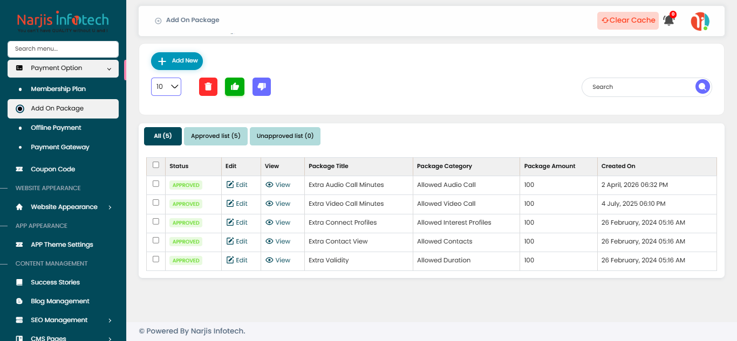Image resolution: width=737 pixels, height=341 pixels.
Task: Click edit icon for Extra Connect Profiles
Action: pos(230,222)
